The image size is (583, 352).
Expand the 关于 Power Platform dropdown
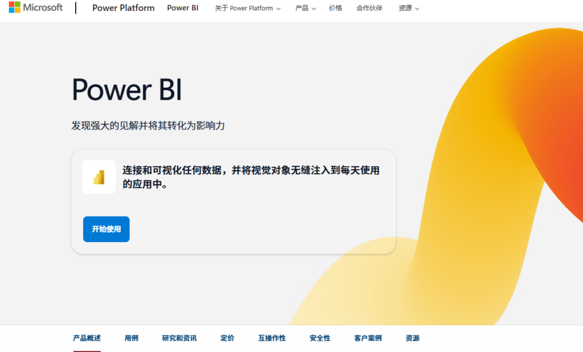point(248,9)
